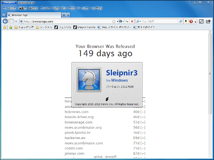Expand the hckrnews.com row [+]
Screen dimensions: 214x160
pos(143,112)
